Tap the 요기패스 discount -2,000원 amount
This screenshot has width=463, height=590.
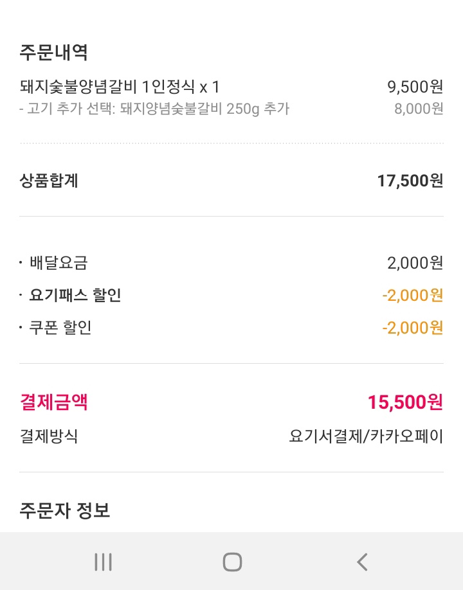tap(412, 296)
